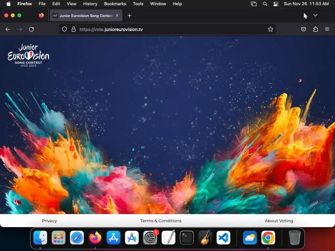The height and width of the screenshot is (251, 335).
Task: Open Control Center from menu bar
Action: 276,4
